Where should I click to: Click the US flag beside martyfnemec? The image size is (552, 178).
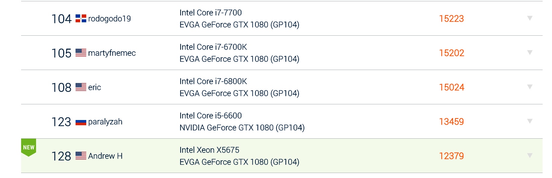pyautogui.click(x=81, y=53)
